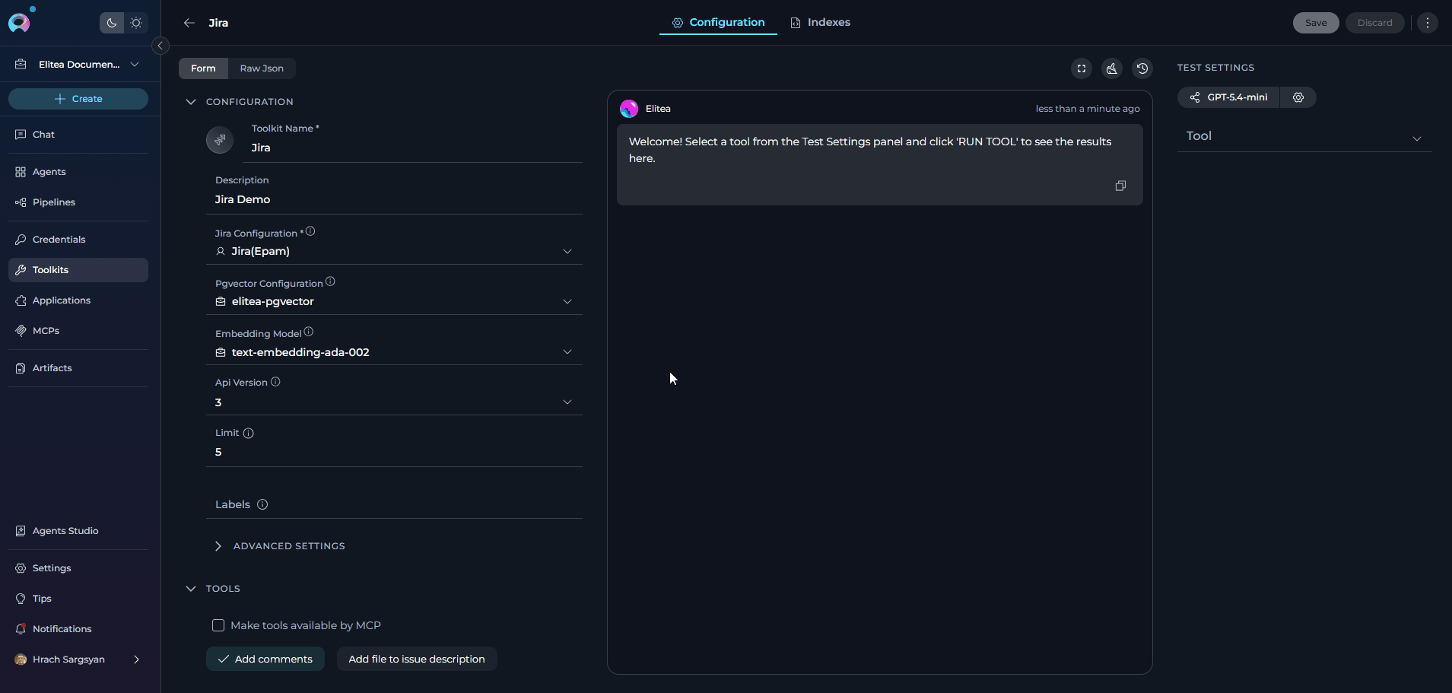Viewport: 1452px width, 693px height.
Task: Check Make tools available by MCP
Action: [x=218, y=625]
